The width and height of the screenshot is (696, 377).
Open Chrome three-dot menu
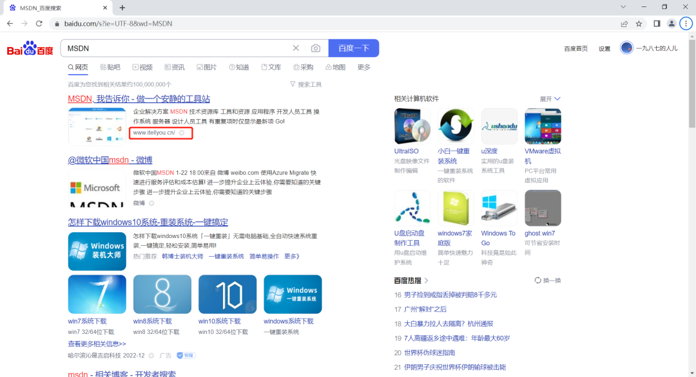pyautogui.click(x=686, y=23)
